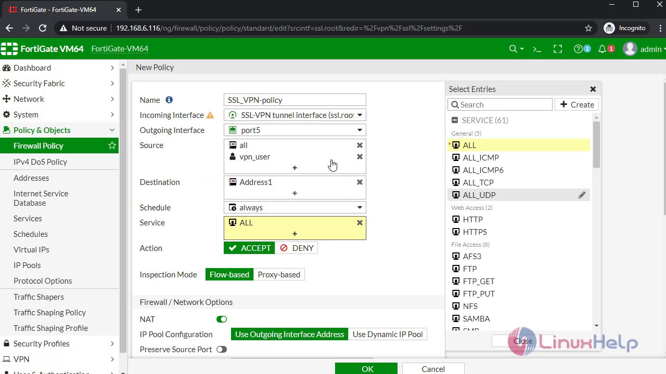666x374 pixels.
Task: Select the FTP_GET service entry
Action: point(519,282)
